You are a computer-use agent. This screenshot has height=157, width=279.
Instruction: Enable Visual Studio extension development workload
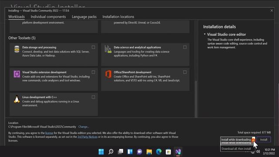[93, 72]
